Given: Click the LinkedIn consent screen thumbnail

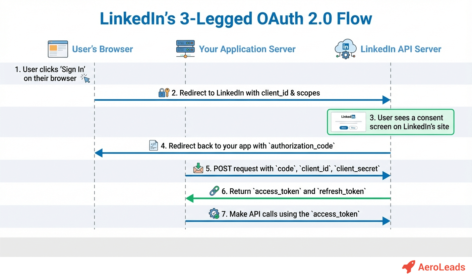Looking at the screenshot, I should tap(348, 122).
